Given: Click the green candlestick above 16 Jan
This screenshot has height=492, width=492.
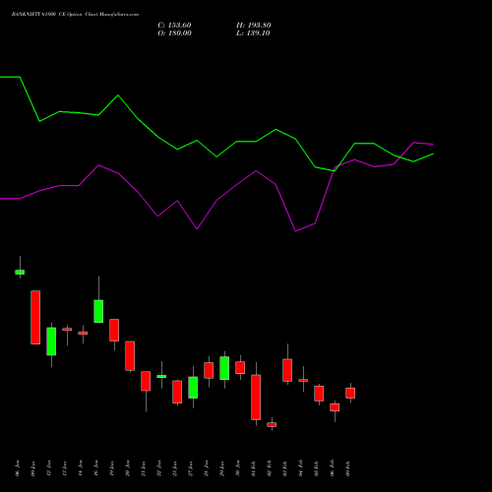Looking at the screenshot, I should click(x=98, y=311).
